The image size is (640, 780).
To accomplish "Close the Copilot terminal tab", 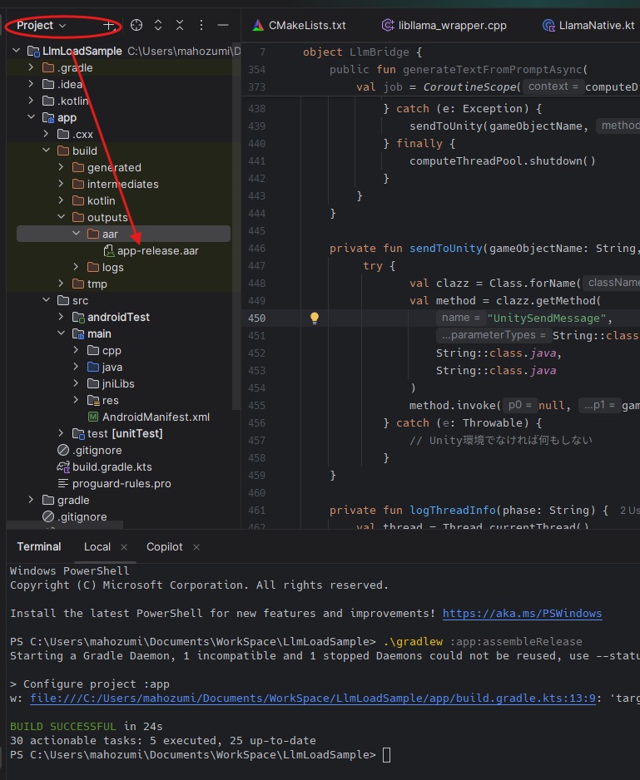I will pyautogui.click(x=196, y=546).
